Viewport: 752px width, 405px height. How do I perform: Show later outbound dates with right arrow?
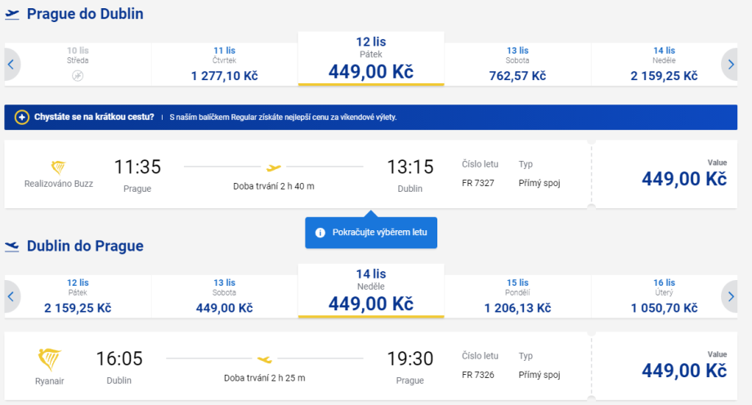pyautogui.click(x=731, y=64)
